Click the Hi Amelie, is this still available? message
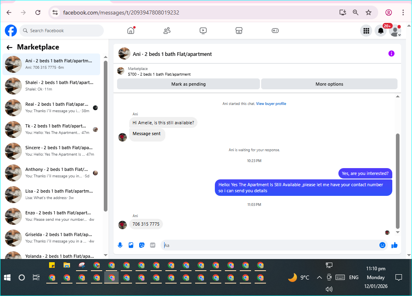Viewport: 412px width, 296px height. [x=163, y=123]
